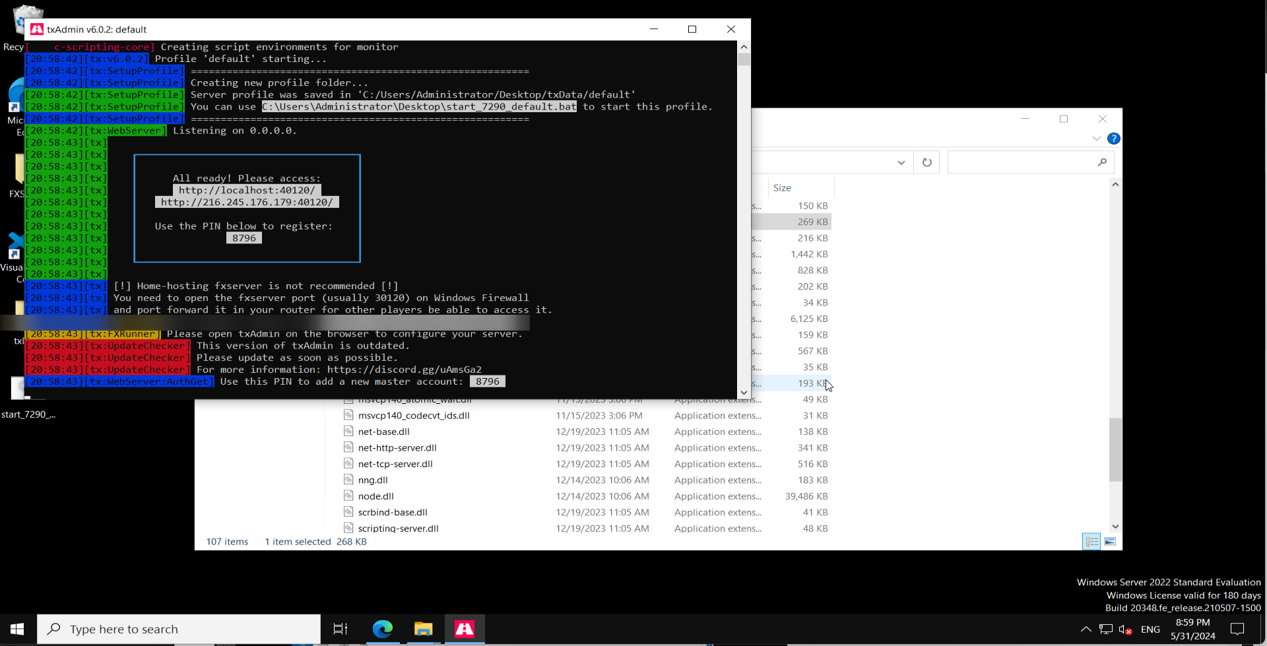This screenshot has height=646, width=1267.
Task: Click the node.dll file icon
Action: pyautogui.click(x=348, y=496)
